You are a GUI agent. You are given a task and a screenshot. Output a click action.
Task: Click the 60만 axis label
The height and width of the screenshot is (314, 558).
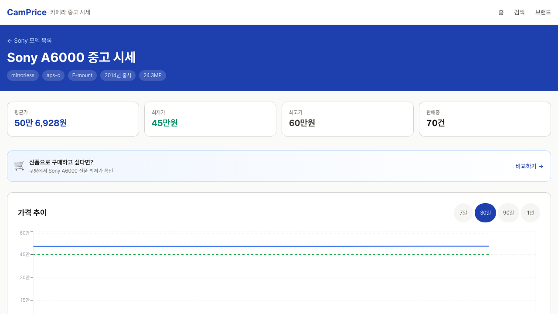[24, 233]
